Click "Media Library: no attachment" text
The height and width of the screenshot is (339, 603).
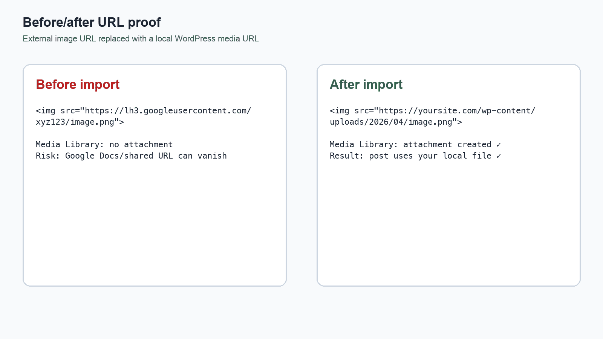(x=104, y=145)
